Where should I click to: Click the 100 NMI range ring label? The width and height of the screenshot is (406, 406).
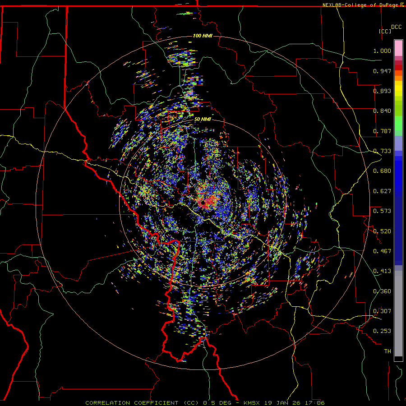(203, 36)
